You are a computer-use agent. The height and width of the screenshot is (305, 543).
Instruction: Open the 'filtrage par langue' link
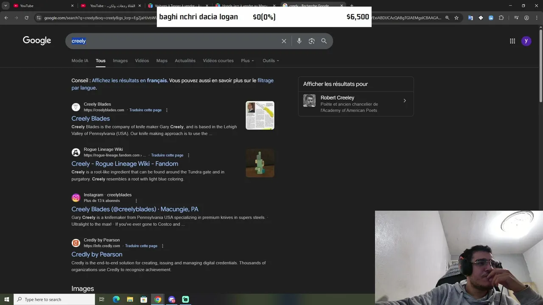[172, 84]
